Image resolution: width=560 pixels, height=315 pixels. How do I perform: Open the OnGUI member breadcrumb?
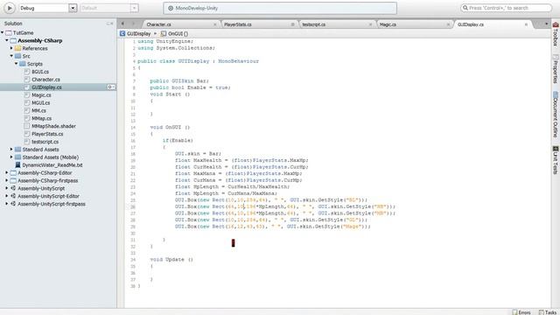click(x=175, y=33)
